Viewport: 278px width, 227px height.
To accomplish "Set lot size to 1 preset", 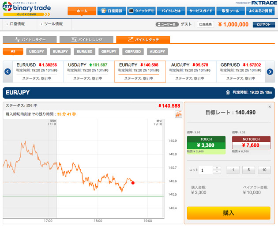I will (x=233, y=170).
